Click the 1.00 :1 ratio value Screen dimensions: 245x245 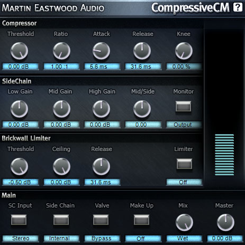tap(61, 67)
